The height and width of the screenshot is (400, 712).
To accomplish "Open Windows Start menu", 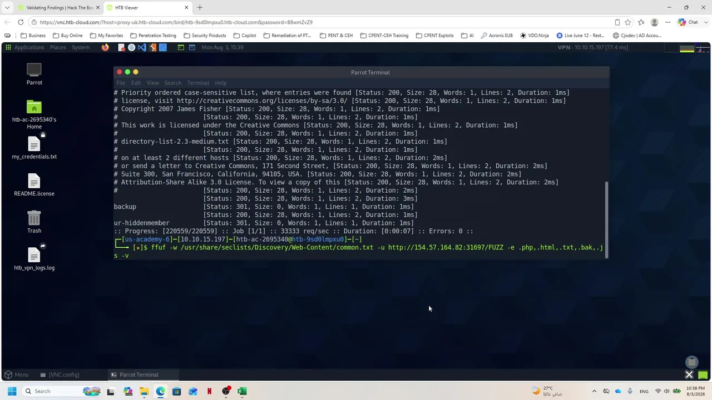I will point(12,391).
